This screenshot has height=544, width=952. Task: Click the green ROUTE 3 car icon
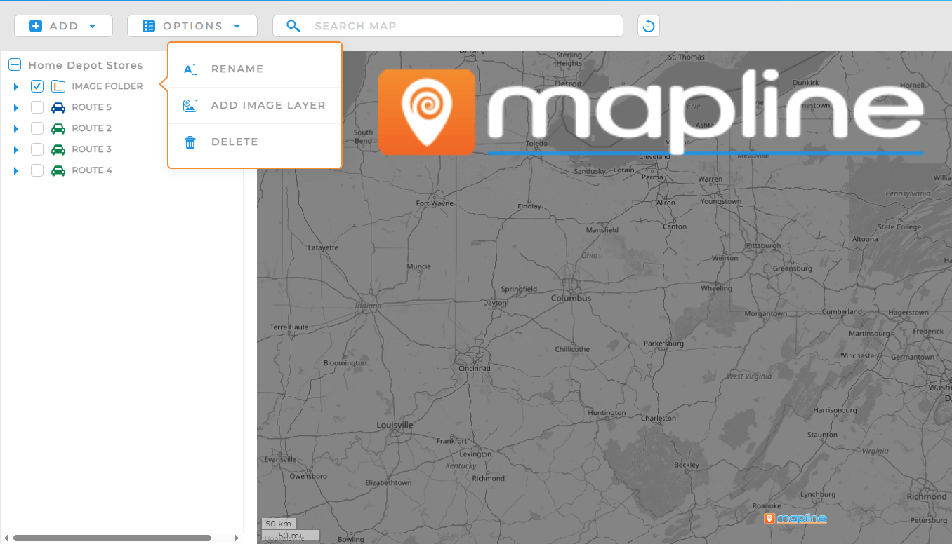(x=58, y=149)
